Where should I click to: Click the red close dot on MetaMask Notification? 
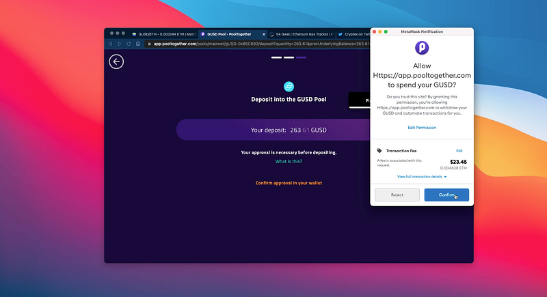coord(374,31)
